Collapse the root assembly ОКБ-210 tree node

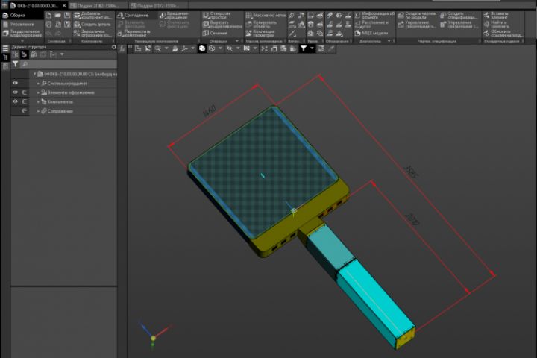pyautogui.click(x=34, y=74)
